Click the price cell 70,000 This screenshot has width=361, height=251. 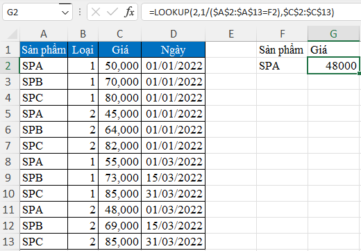pos(119,81)
